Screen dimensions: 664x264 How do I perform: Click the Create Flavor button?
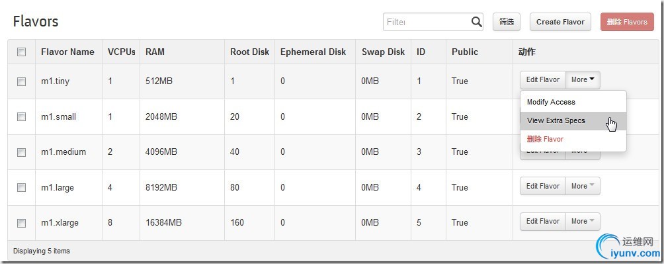(560, 22)
